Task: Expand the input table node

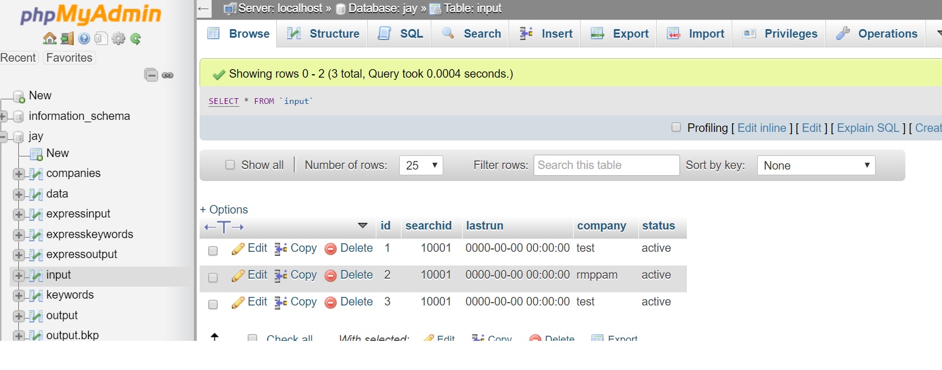Action: pyautogui.click(x=19, y=276)
